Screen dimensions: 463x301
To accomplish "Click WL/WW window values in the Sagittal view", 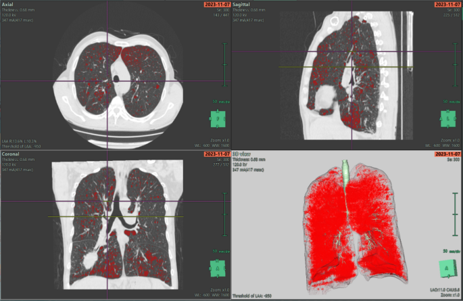I will [x=442, y=145].
